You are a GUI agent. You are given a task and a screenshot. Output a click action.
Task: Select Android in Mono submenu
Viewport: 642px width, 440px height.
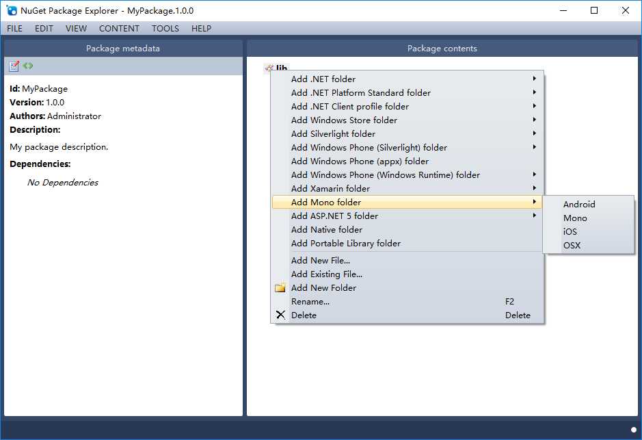[x=589, y=204]
